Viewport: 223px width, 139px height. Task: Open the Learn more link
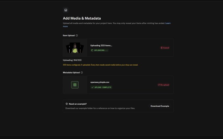pyautogui.click(x=168, y=23)
